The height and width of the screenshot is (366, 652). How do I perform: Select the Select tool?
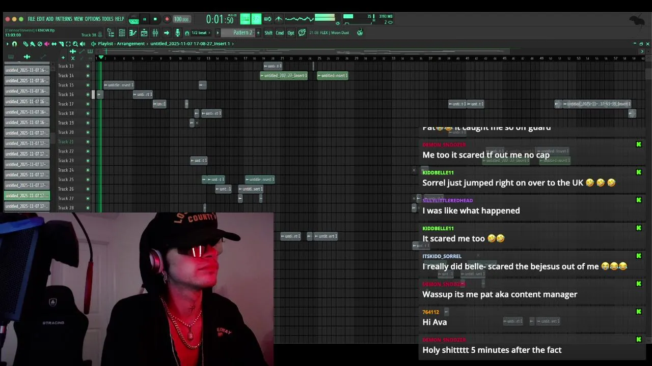(x=68, y=44)
